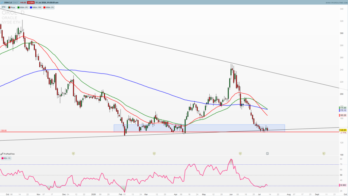Image resolution: width=348 pixels, height=196 pixels.
Task: Click the 2026 label on time axis
Action: 93,194
